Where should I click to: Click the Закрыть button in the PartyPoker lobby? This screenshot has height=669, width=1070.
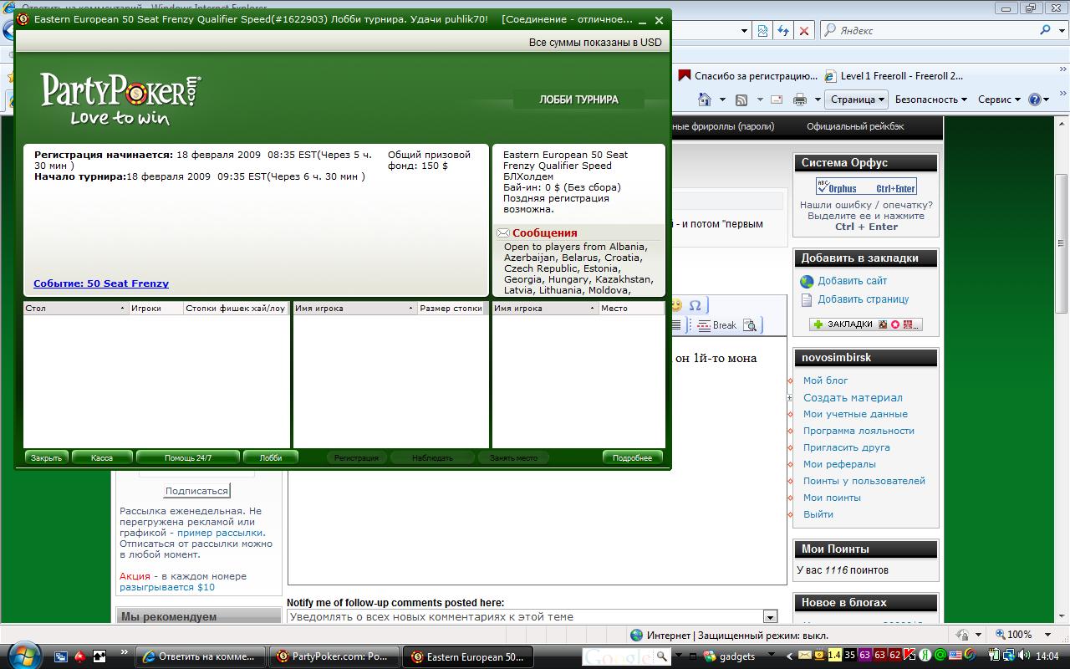coord(47,457)
